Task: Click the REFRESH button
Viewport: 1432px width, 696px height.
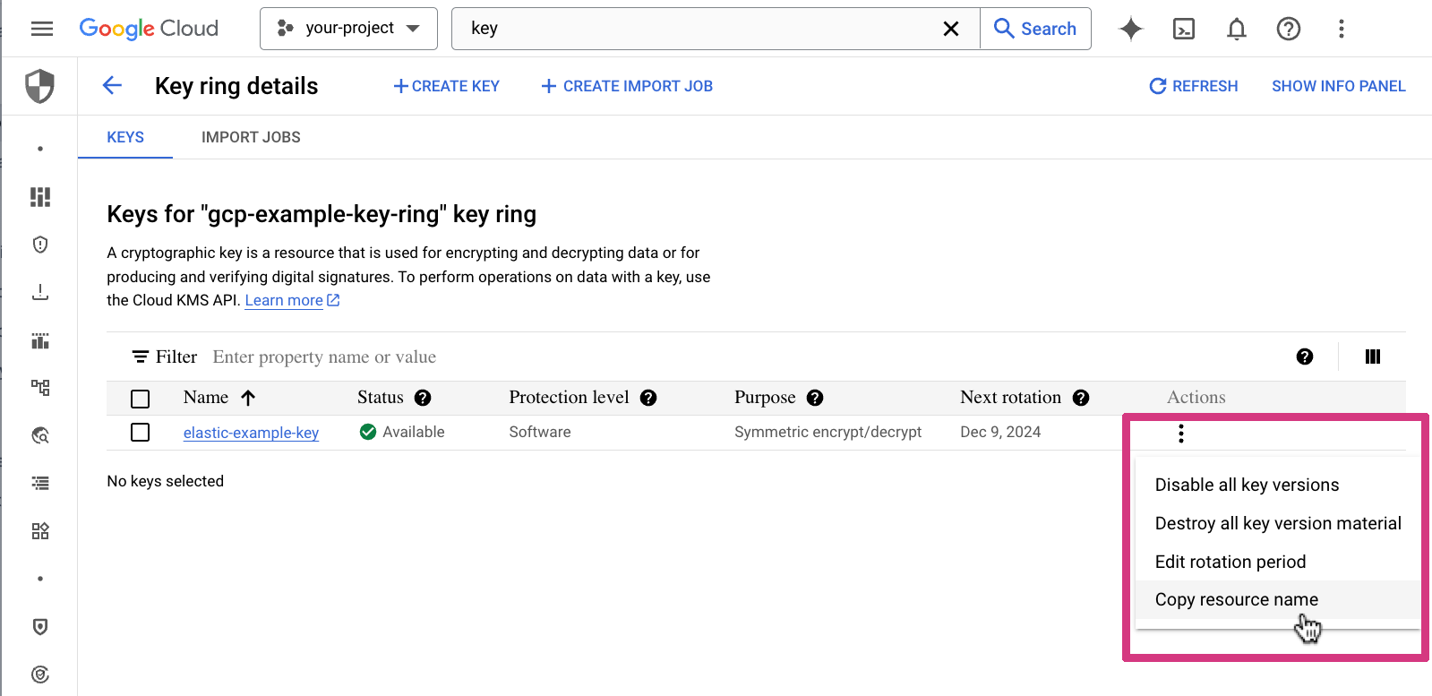Action: (1193, 86)
